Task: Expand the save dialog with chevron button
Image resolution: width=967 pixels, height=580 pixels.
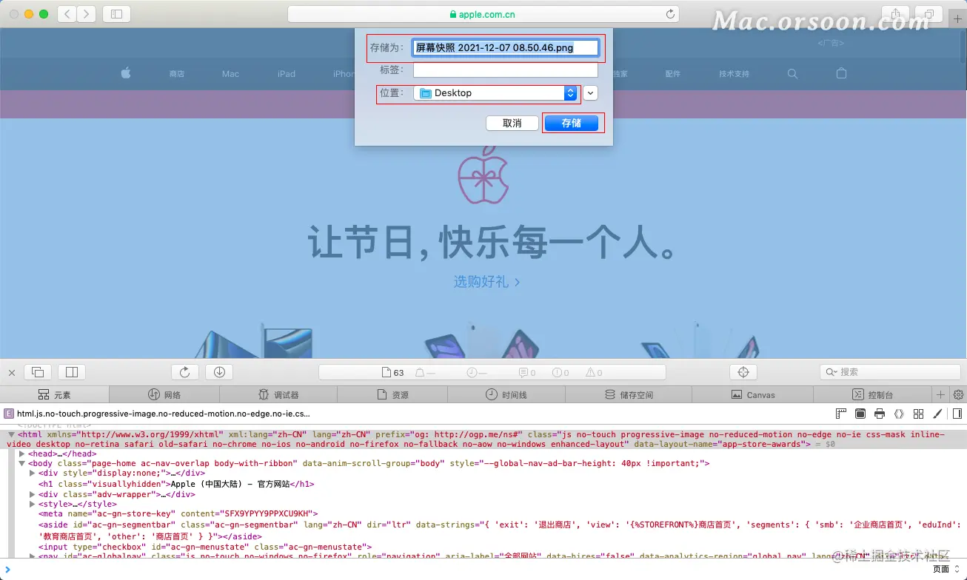Action: coord(590,93)
